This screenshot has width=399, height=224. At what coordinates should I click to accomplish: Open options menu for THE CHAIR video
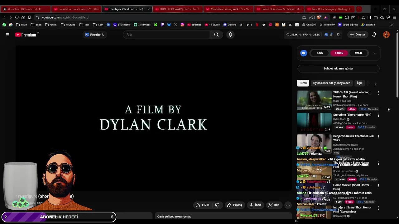378,93
